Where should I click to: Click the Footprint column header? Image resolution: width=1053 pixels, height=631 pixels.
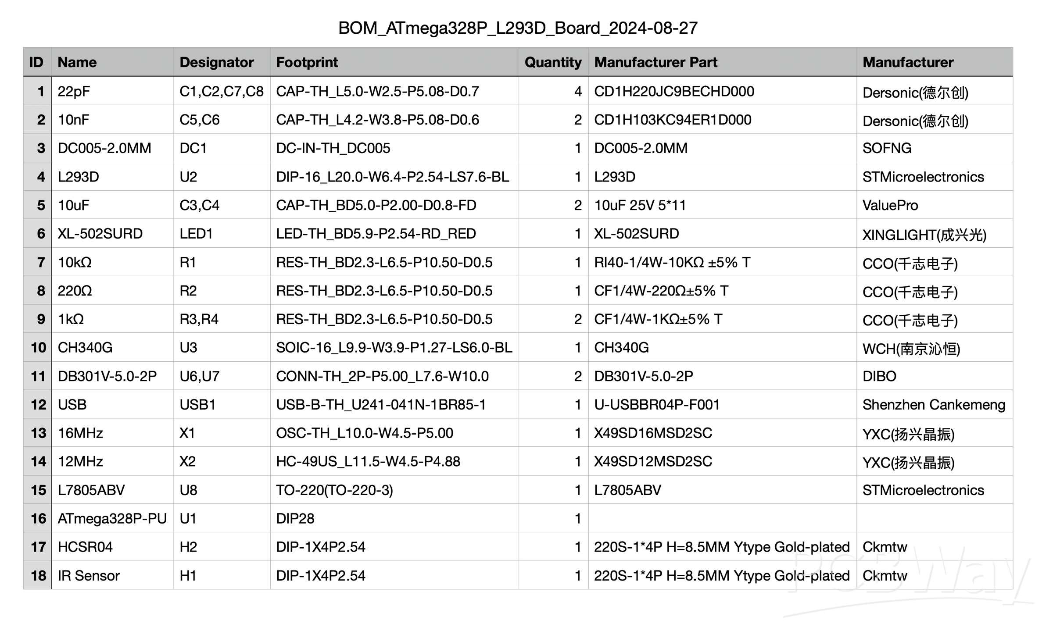point(307,62)
